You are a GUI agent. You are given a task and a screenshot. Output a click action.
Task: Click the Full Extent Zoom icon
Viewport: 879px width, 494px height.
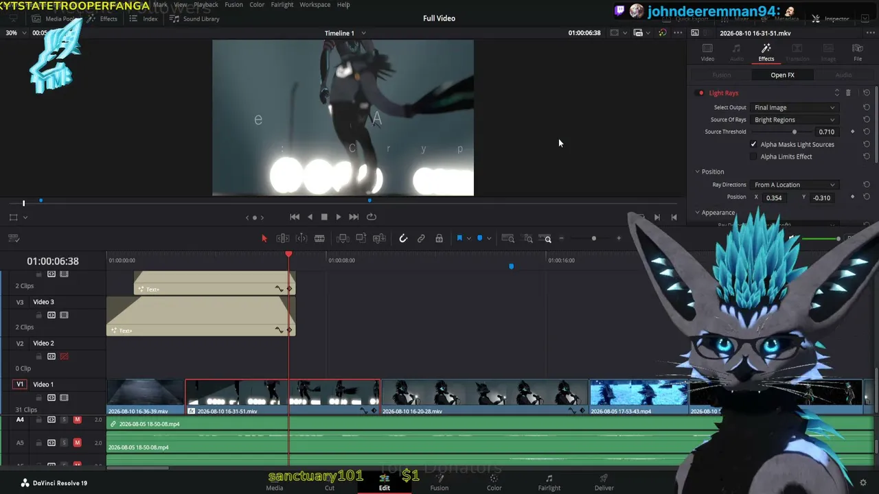pos(508,238)
